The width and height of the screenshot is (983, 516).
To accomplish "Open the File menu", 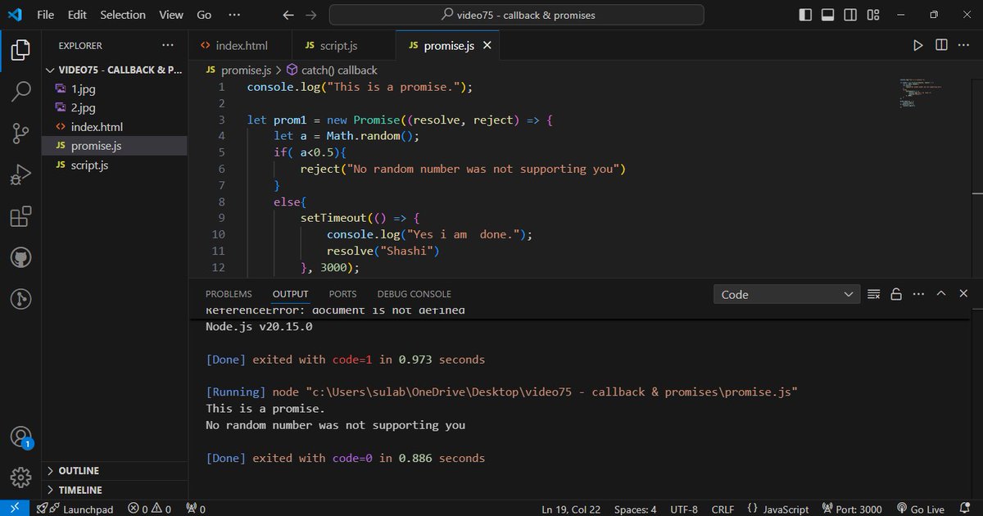I will coord(46,15).
